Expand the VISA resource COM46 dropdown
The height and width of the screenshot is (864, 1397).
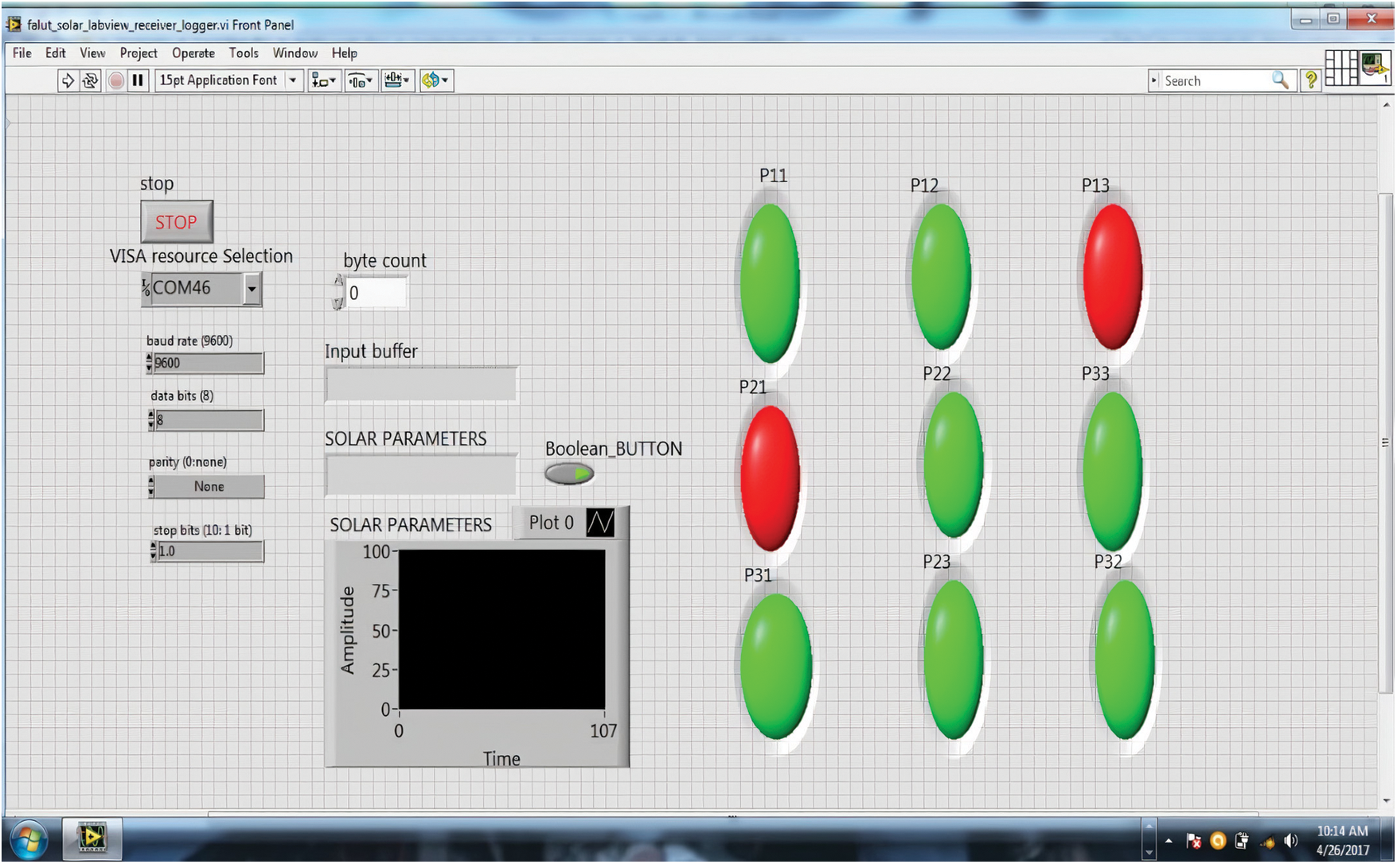click(x=252, y=289)
